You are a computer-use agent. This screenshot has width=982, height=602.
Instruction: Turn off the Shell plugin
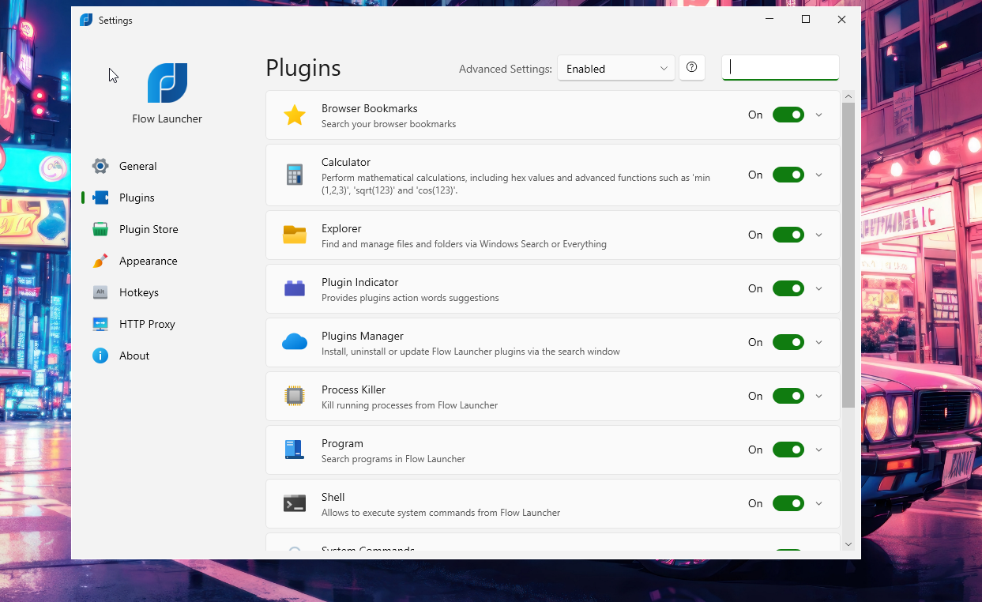tap(788, 503)
